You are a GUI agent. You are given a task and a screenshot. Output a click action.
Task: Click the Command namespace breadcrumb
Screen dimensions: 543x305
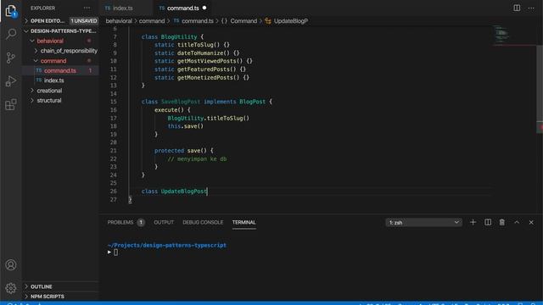[239, 21]
